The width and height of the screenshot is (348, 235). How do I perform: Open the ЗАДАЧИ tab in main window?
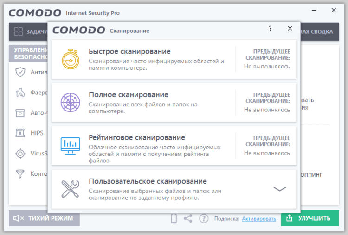coord(28,31)
